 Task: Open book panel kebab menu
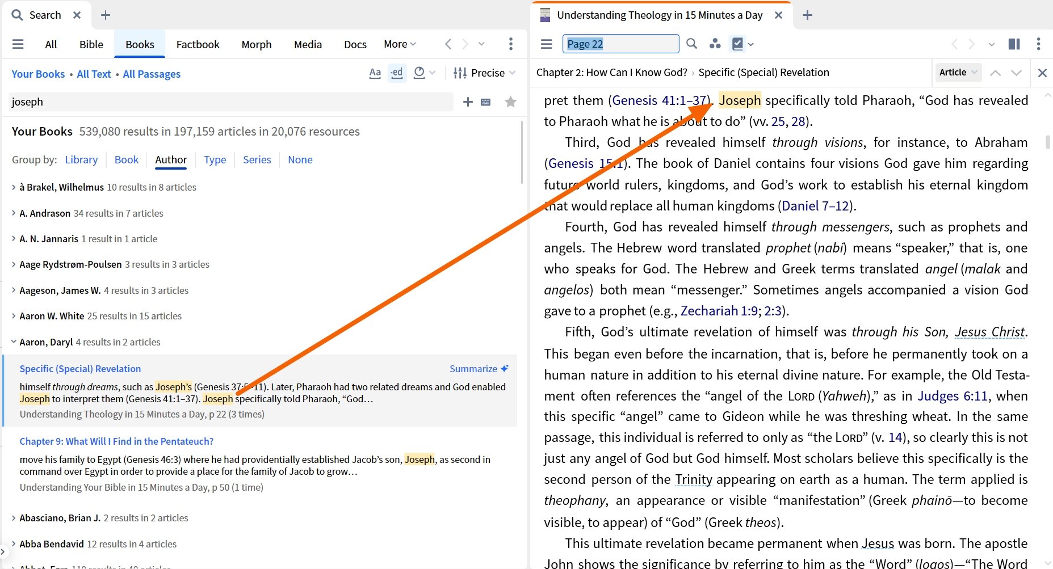1039,44
